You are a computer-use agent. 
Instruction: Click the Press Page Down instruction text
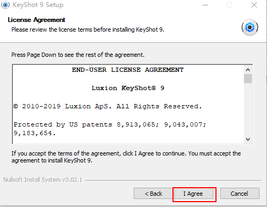point(78,55)
